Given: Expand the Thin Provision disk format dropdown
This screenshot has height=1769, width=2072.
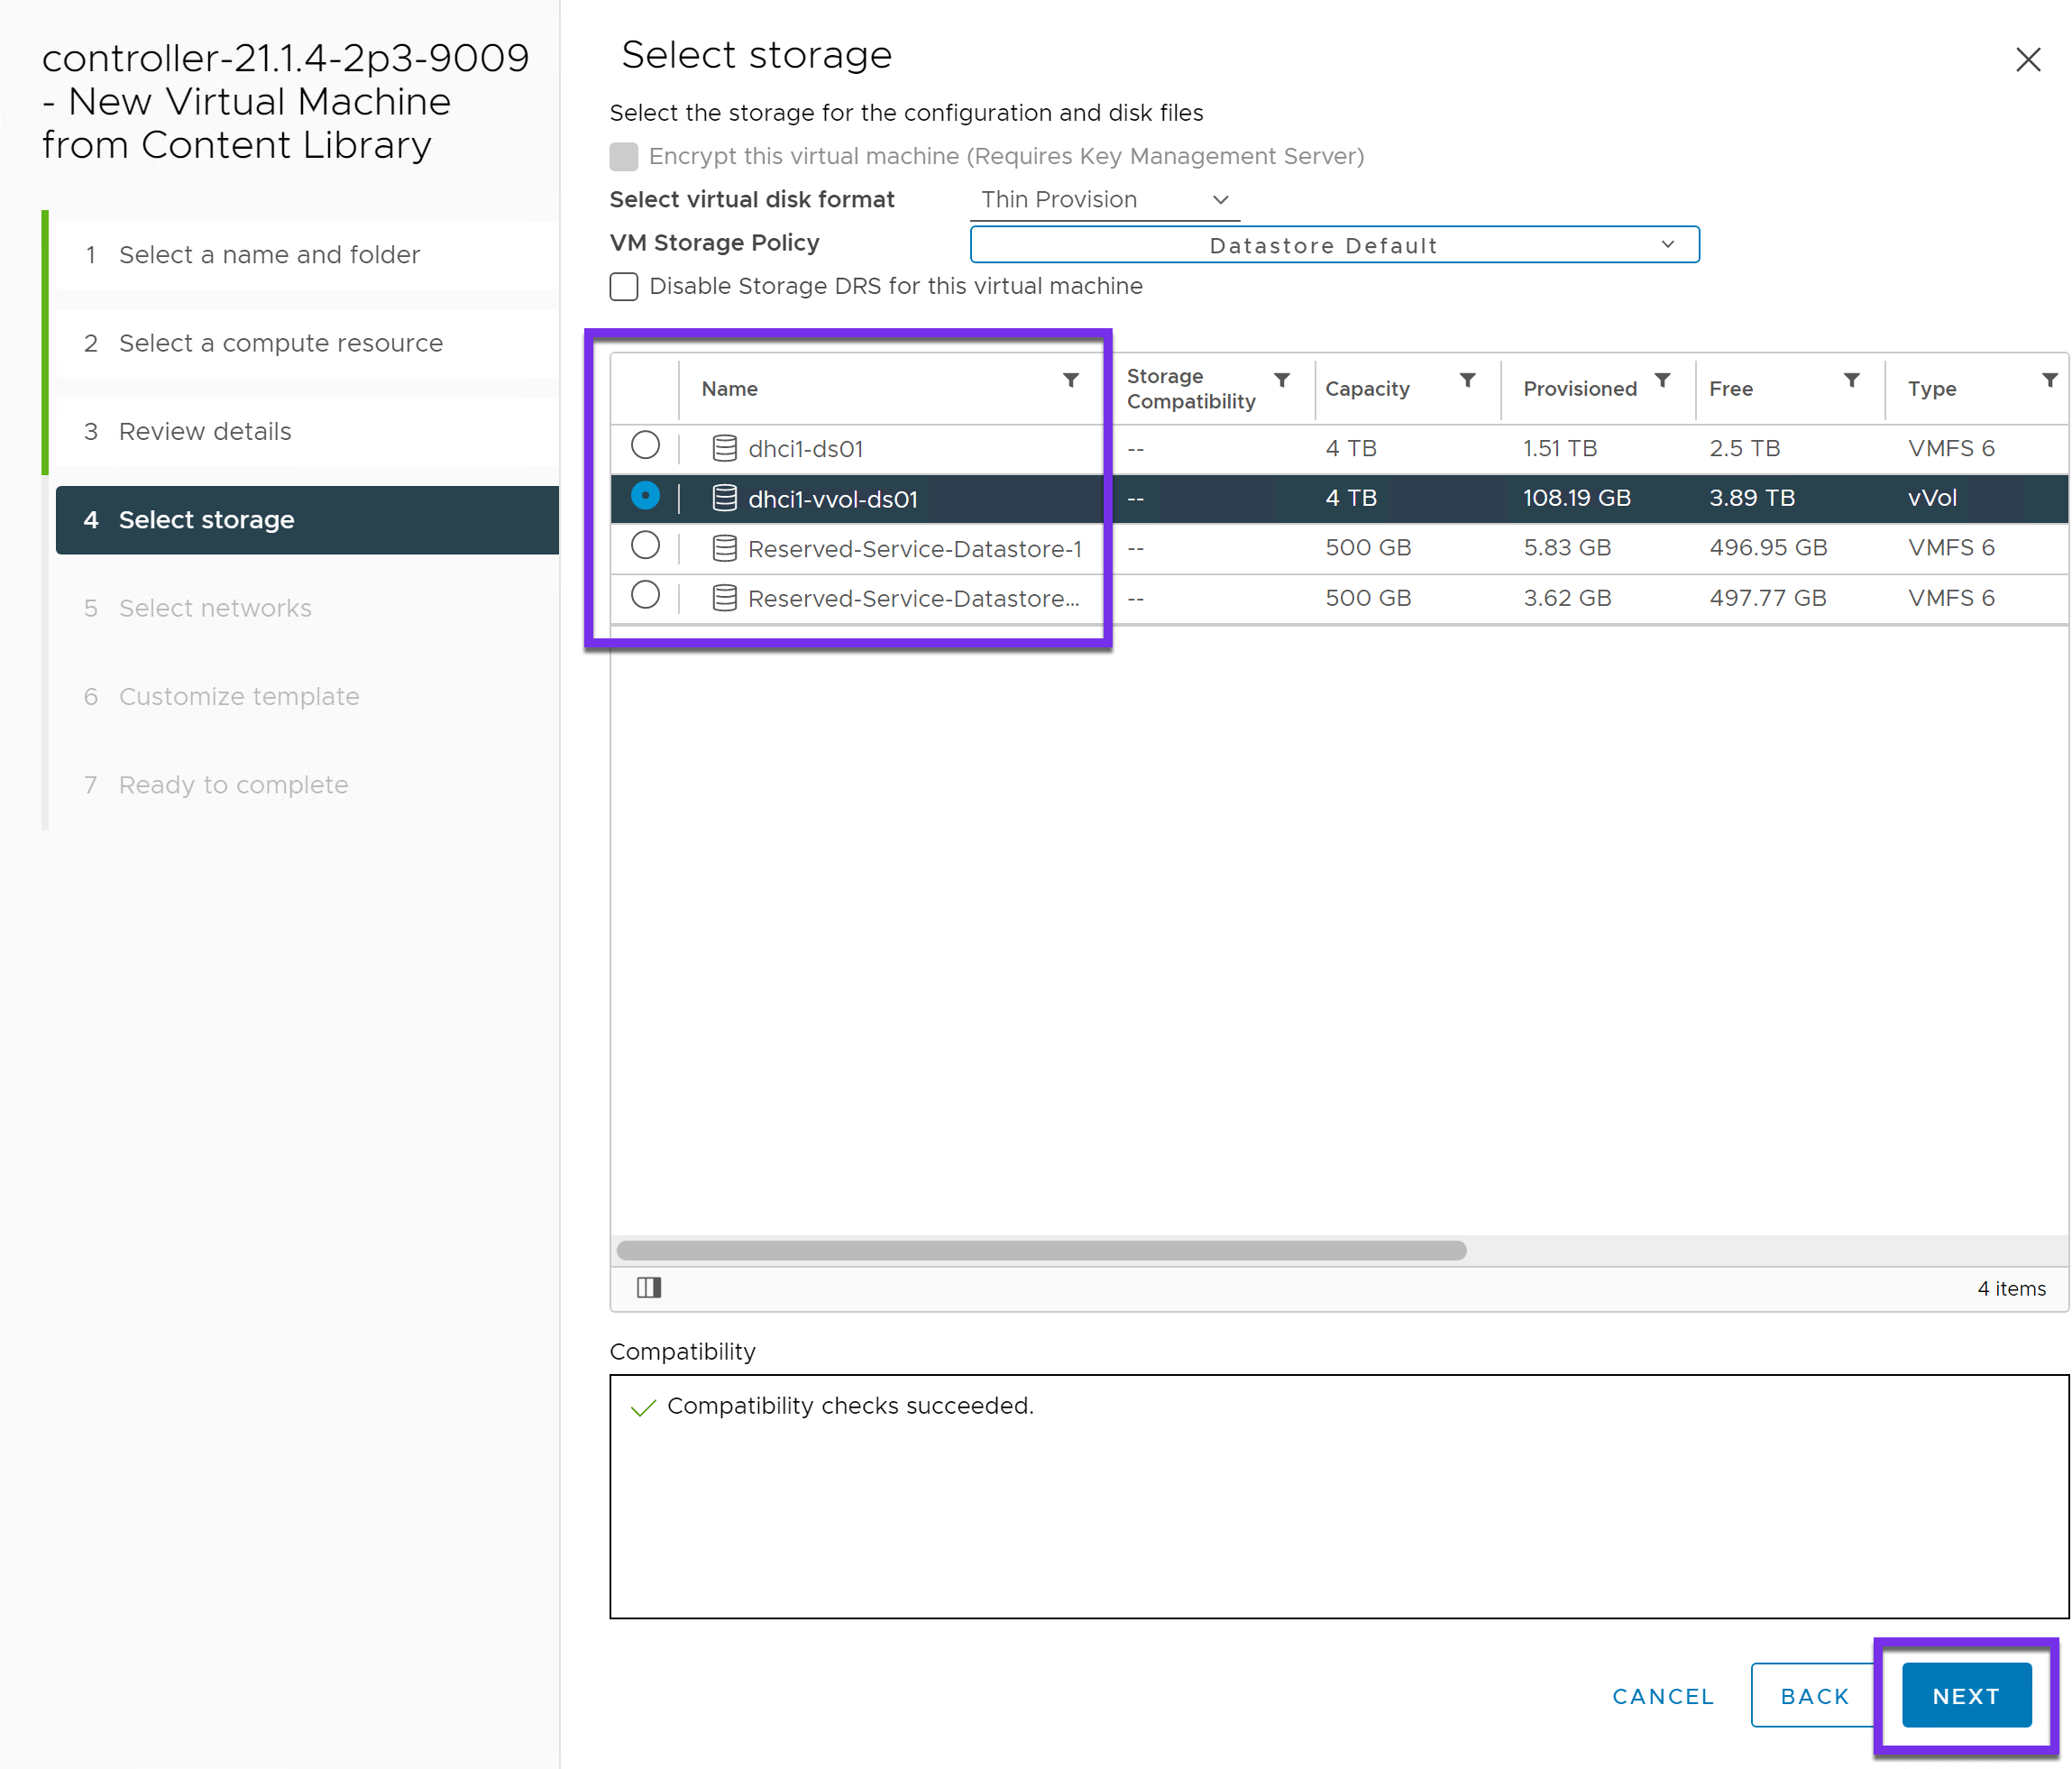Looking at the screenshot, I should (x=1104, y=200).
